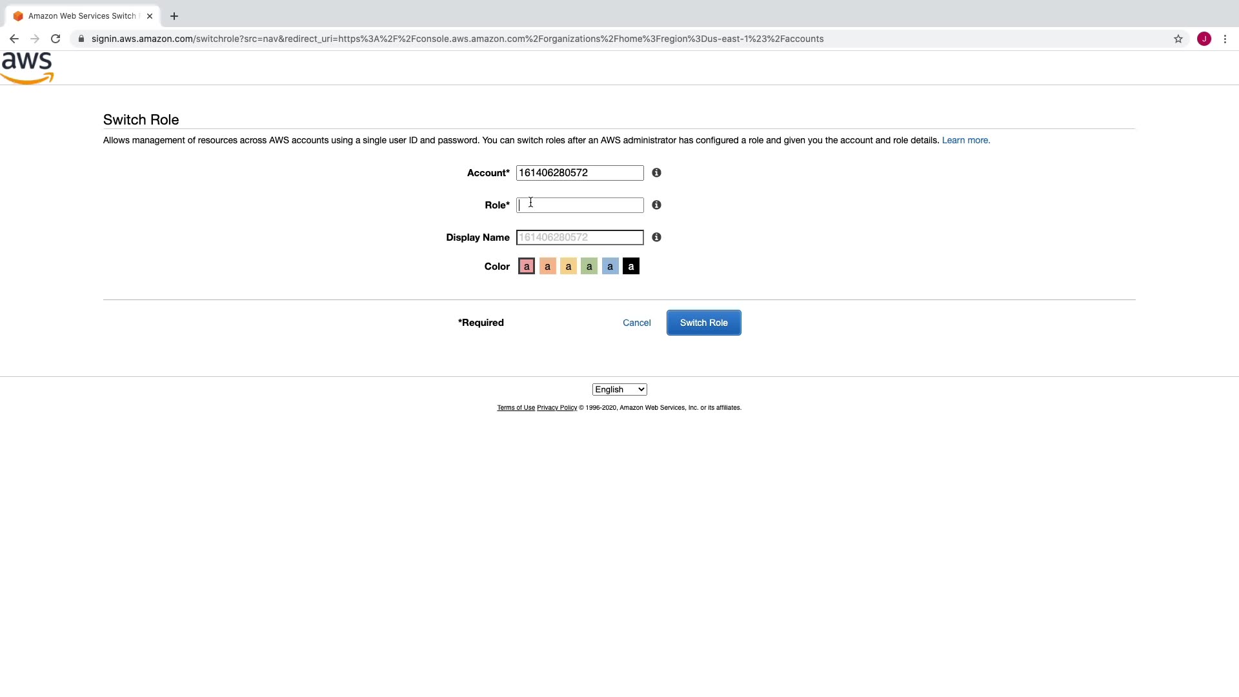Click the AWS logo

click(27, 68)
